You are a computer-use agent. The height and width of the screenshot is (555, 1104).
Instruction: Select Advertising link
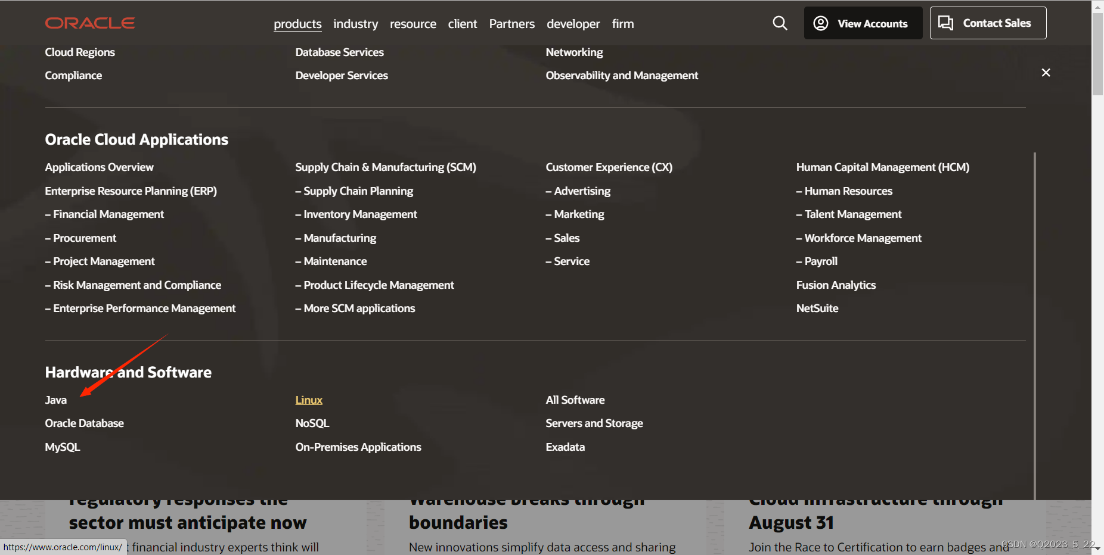[578, 191]
